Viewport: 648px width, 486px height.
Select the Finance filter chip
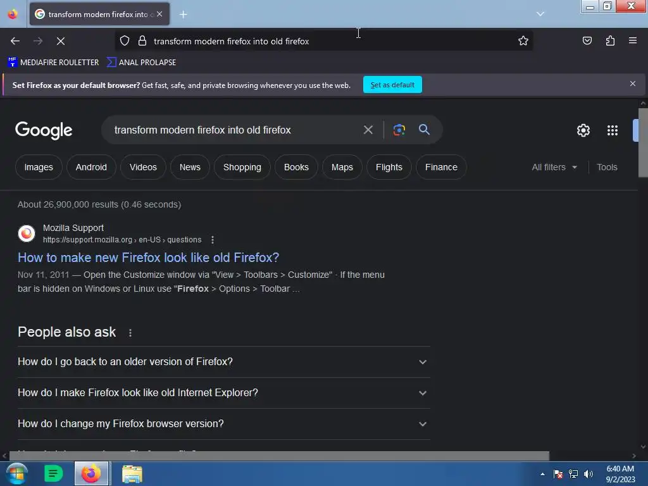[441, 167]
